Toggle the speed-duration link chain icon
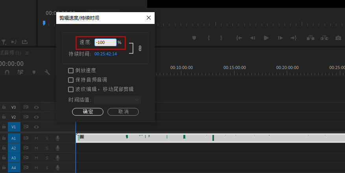The height and width of the screenshot is (173, 345). (140, 48)
